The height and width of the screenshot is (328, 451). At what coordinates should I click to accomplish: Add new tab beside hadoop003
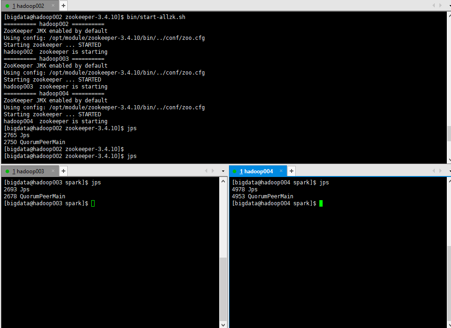(x=64, y=171)
